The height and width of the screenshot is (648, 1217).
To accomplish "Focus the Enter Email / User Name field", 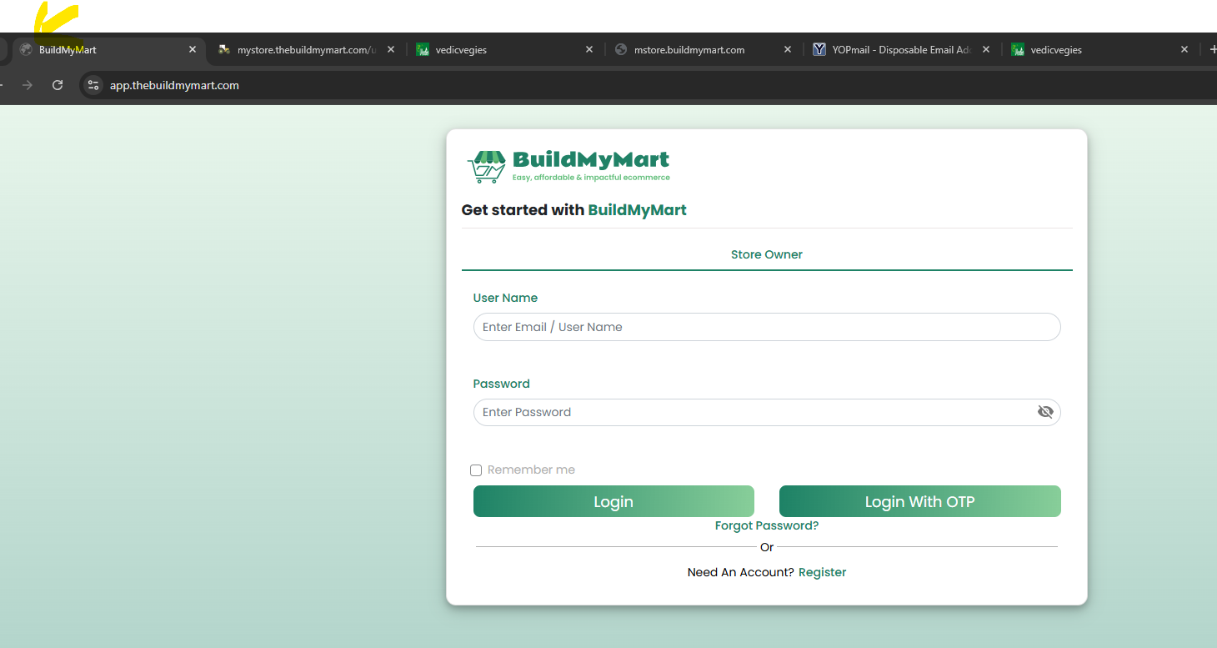I will (x=767, y=327).
